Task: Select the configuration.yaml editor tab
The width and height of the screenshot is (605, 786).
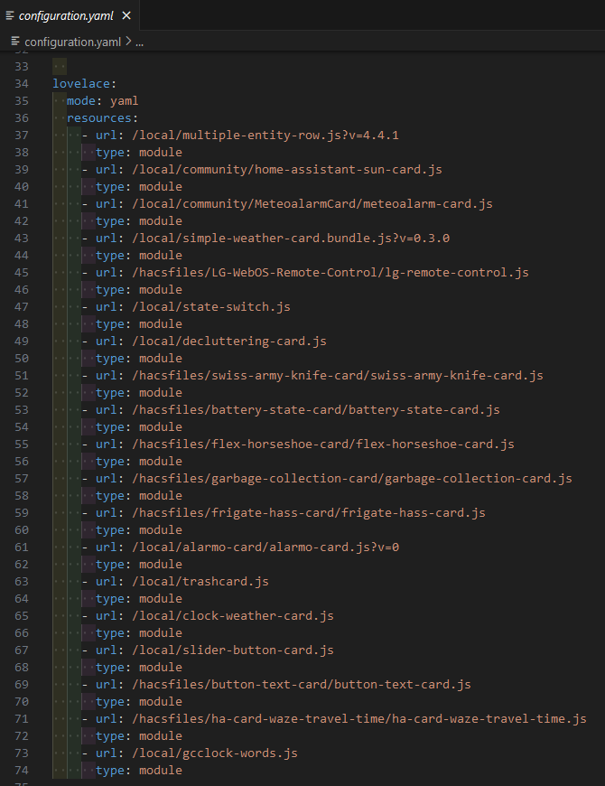Action: point(70,15)
